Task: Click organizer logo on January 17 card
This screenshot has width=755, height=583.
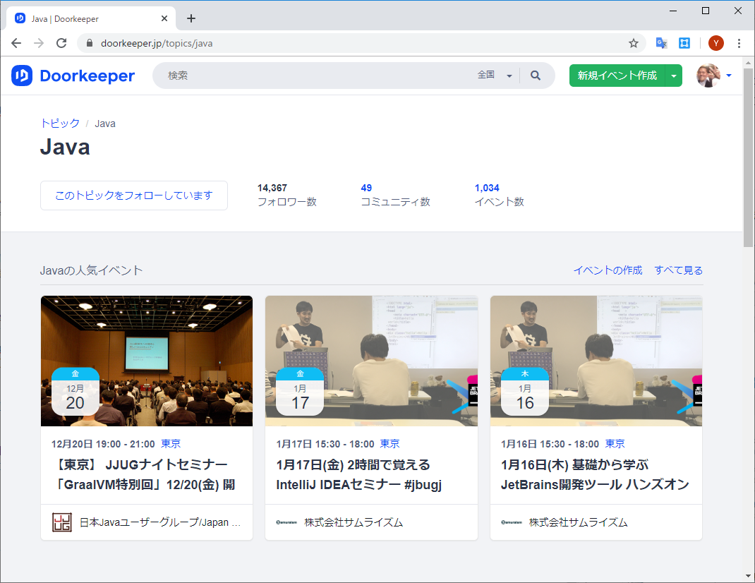Action: (286, 522)
